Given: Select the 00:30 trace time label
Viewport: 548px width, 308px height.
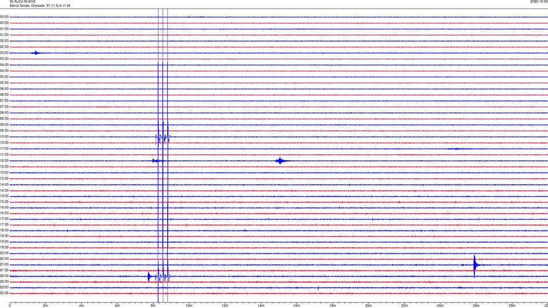Looking at the screenshot, I should (x=4, y=23).
